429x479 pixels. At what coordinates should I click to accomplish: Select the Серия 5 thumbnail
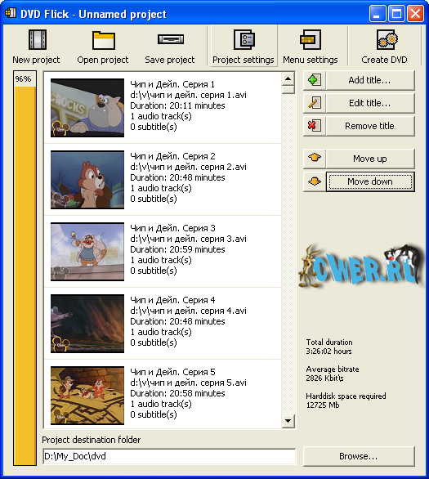87,396
